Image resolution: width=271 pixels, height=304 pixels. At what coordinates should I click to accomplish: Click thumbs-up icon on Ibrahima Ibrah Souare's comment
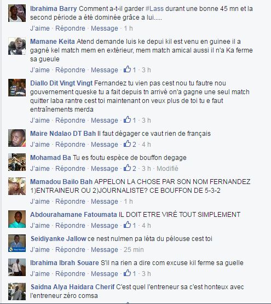coord(127,273)
